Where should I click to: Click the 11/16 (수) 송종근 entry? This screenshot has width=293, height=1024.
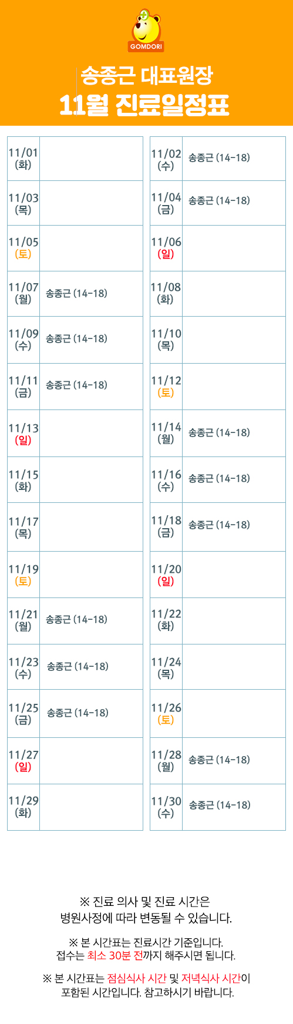click(219, 478)
